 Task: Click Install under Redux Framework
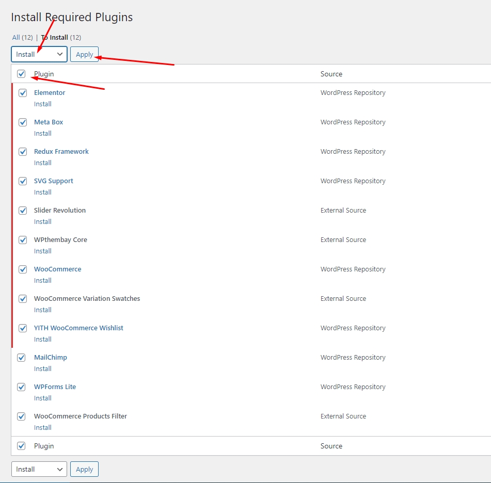43,163
